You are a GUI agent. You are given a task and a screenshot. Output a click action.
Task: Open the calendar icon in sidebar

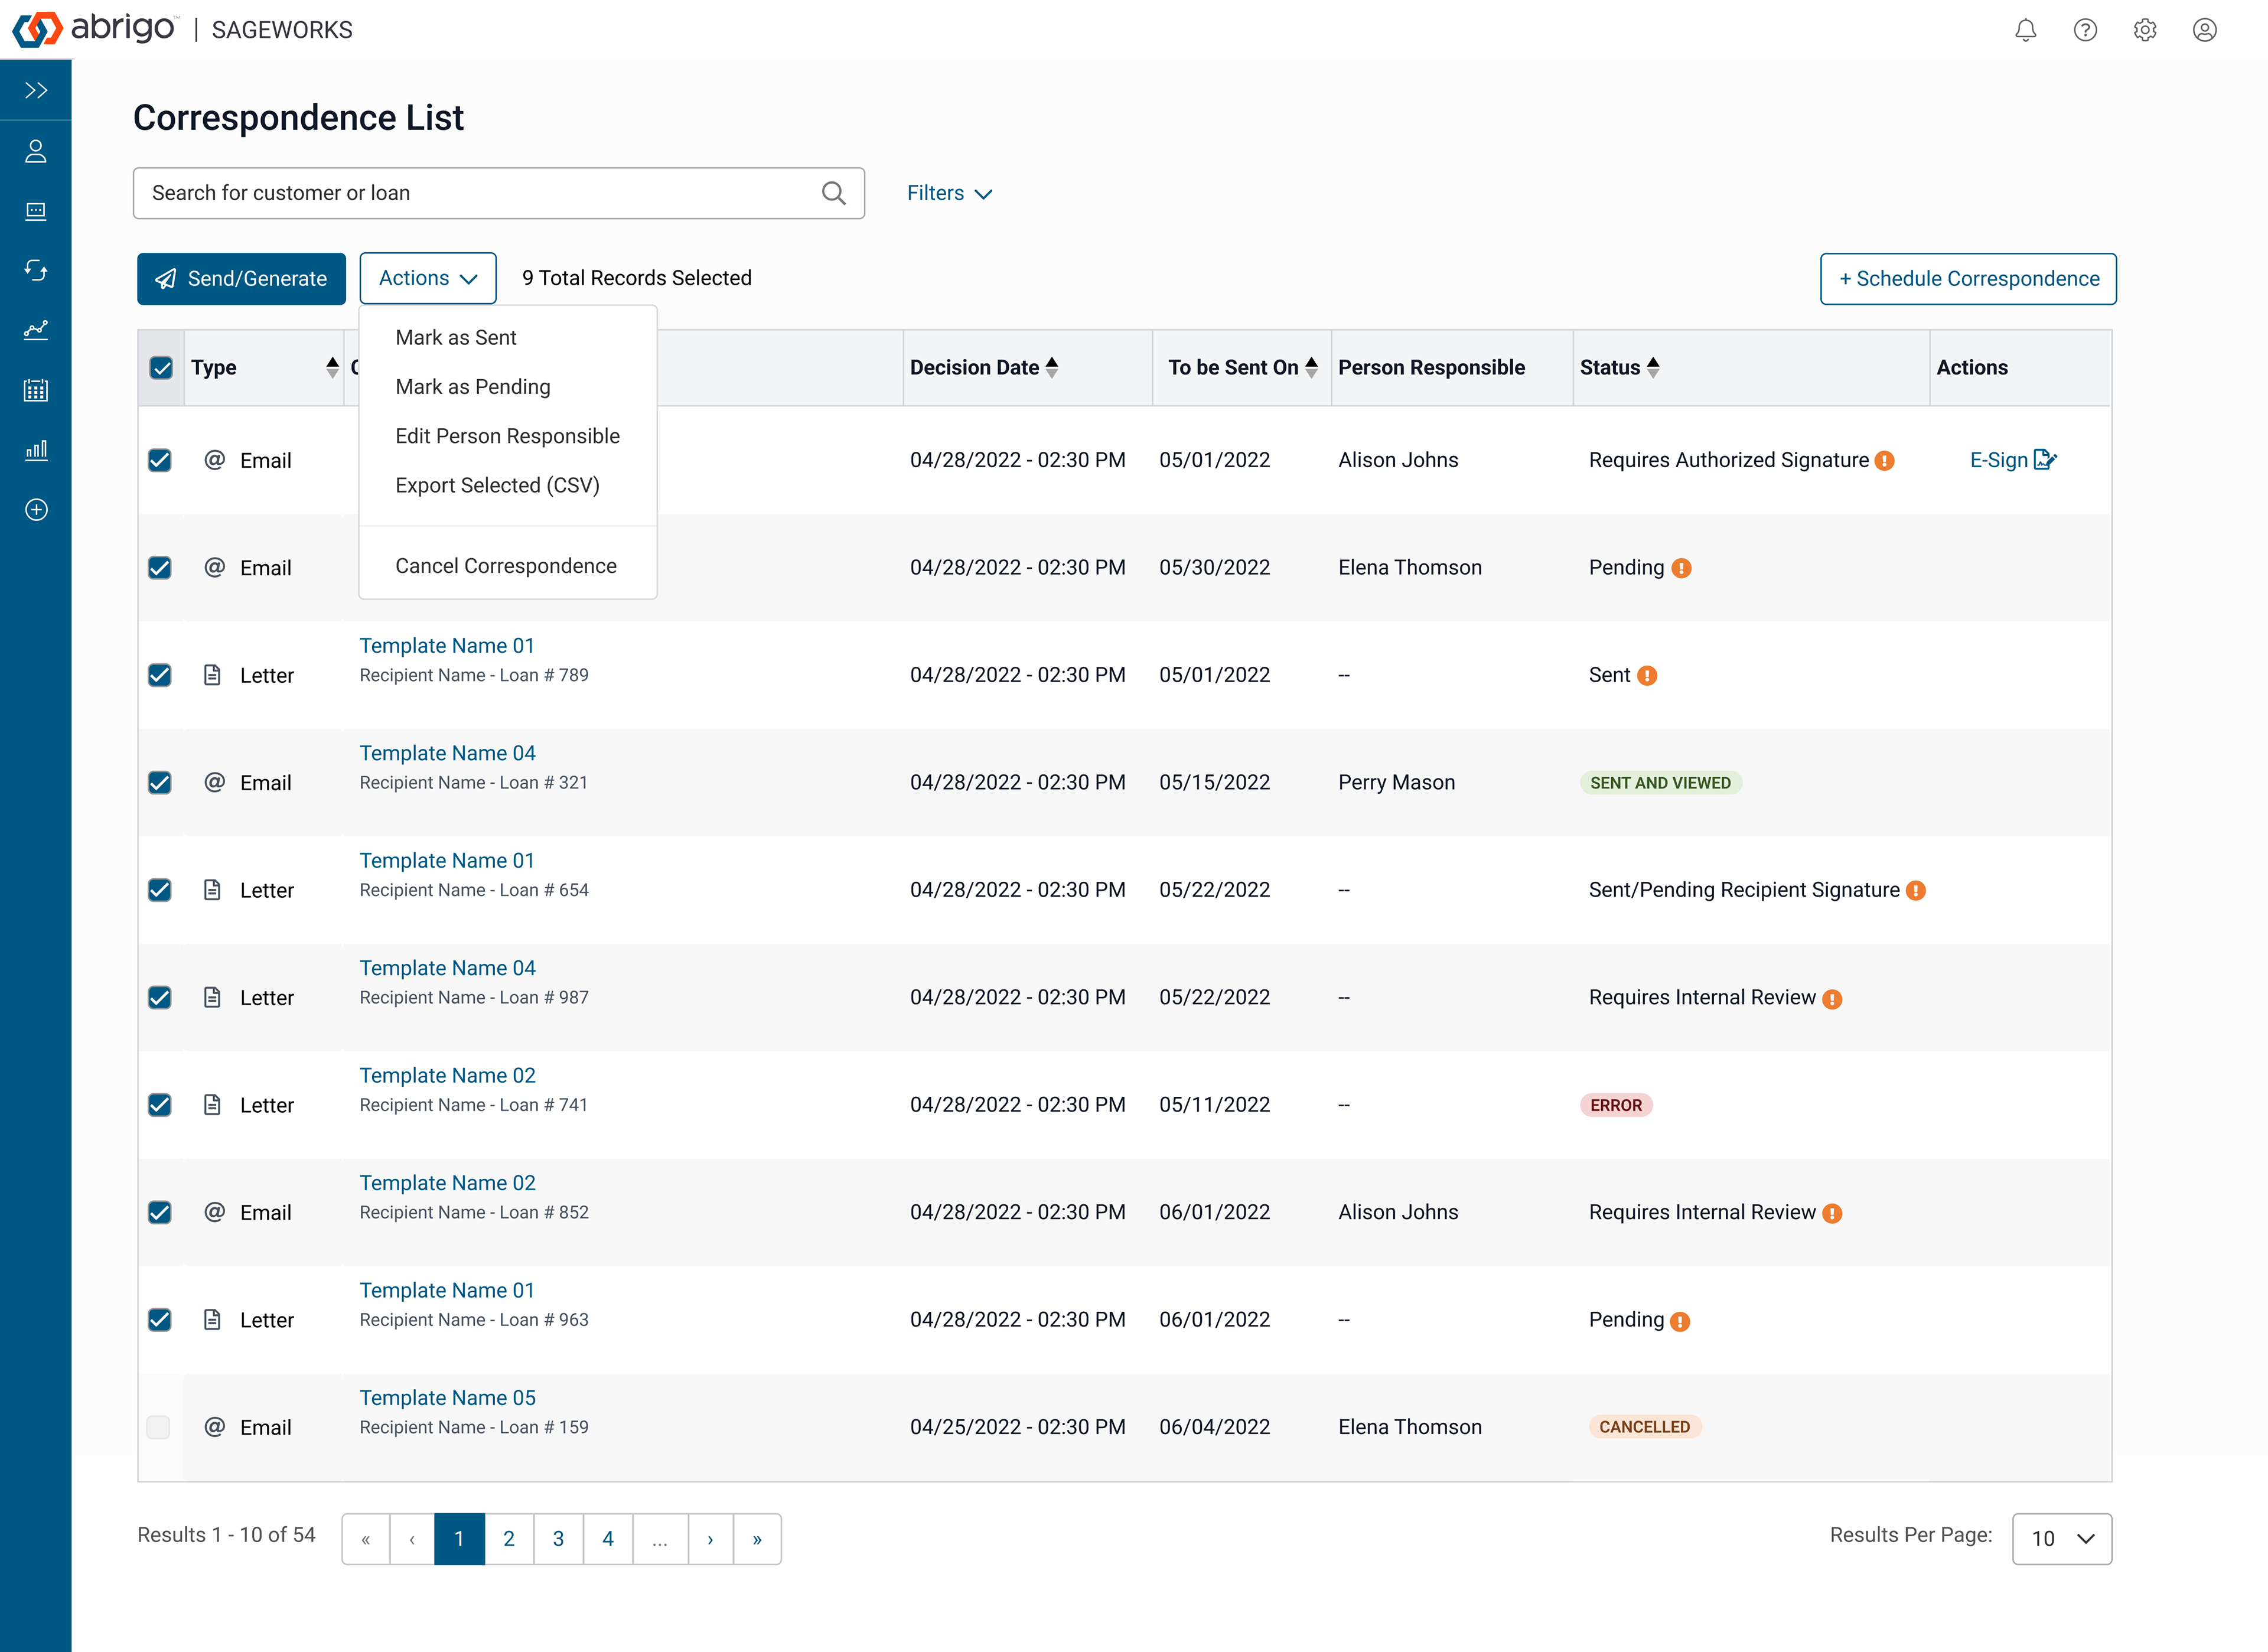coord(36,390)
